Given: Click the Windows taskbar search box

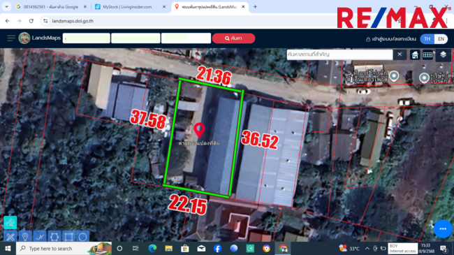Looking at the screenshot, I should [64, 249].
